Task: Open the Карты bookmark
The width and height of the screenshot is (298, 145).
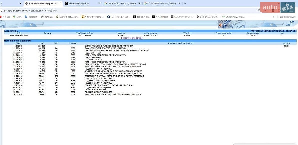Action: (x=17, y=17)
